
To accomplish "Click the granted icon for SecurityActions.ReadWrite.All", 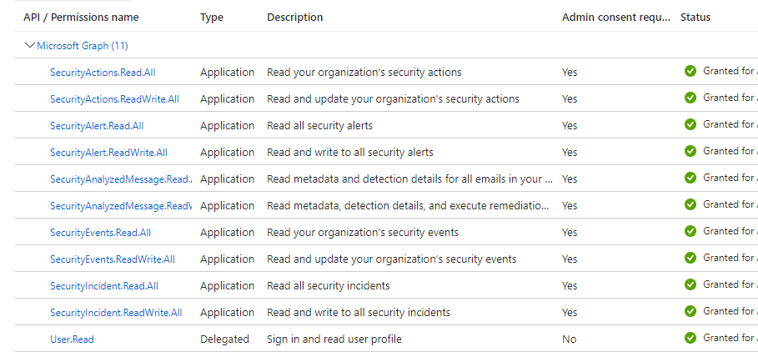I will 690,98.
